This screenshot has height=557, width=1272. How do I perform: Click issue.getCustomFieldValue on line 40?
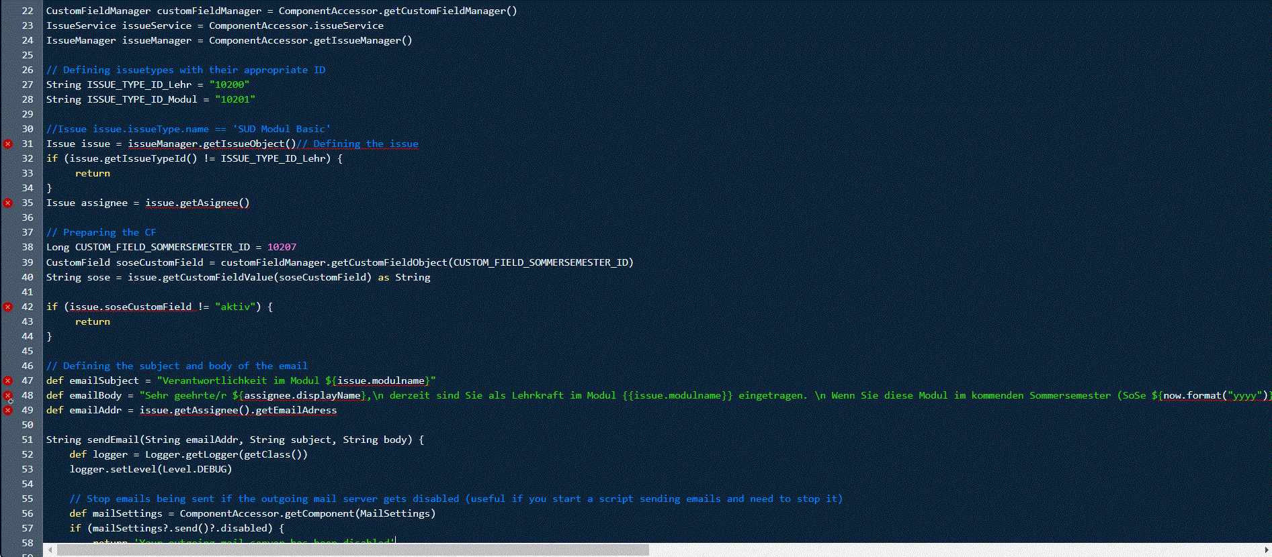(x=200, y=277)
